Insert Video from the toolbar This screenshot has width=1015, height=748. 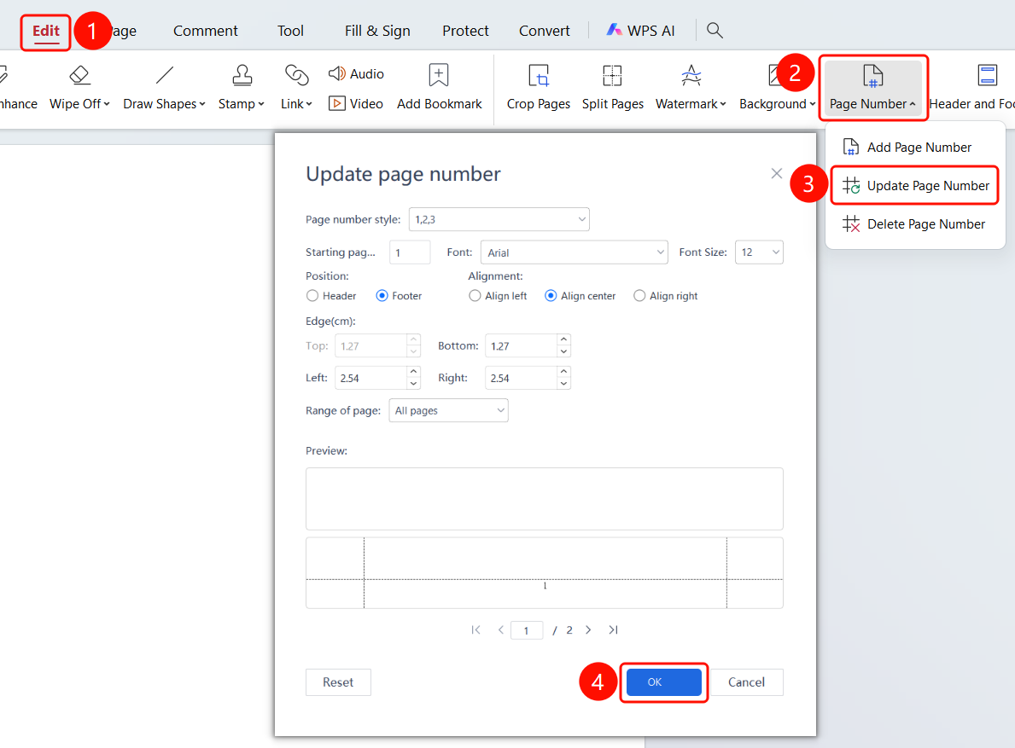tap(356, 103)
